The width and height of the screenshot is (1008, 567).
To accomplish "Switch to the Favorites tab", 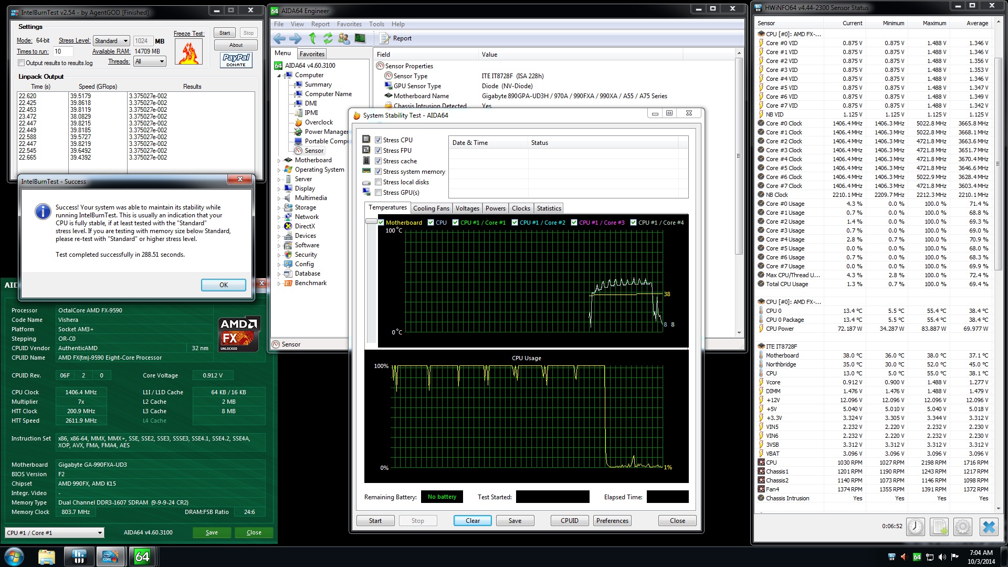I will click(x=312, y=54).
